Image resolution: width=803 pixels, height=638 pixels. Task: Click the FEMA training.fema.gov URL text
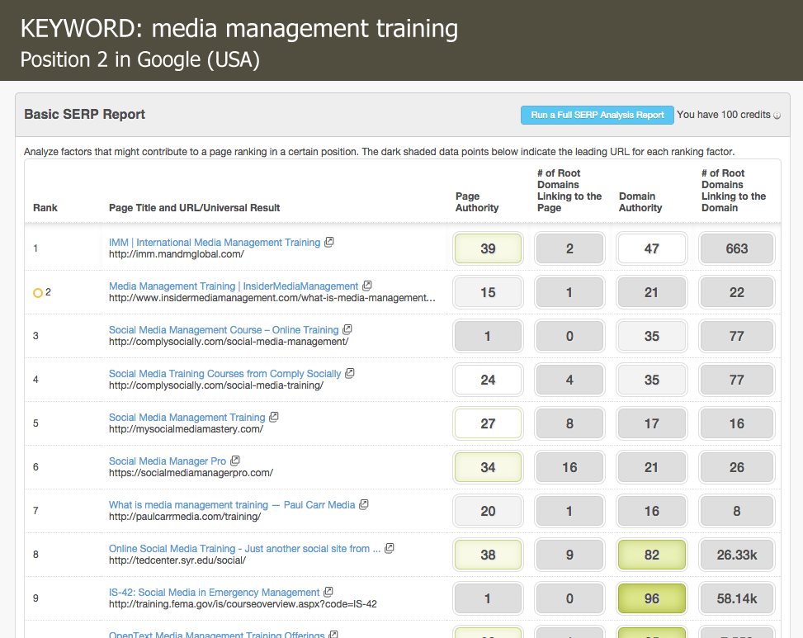(x=243, y=604)
